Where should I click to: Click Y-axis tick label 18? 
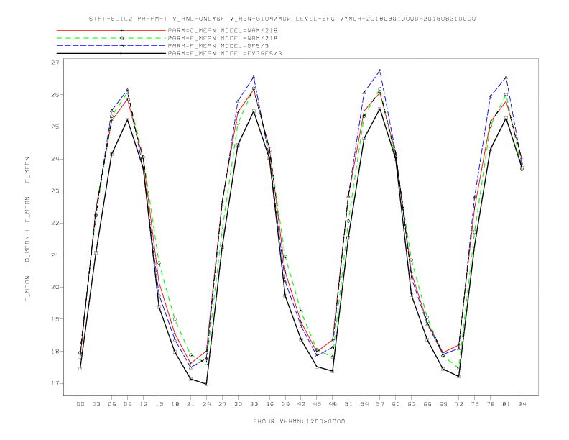click(55, 351)
